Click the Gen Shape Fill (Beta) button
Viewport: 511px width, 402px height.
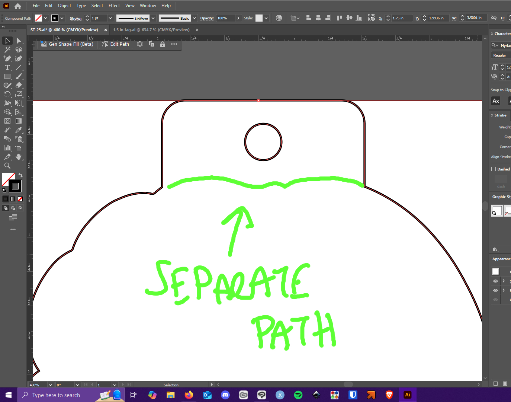point(67,44)
